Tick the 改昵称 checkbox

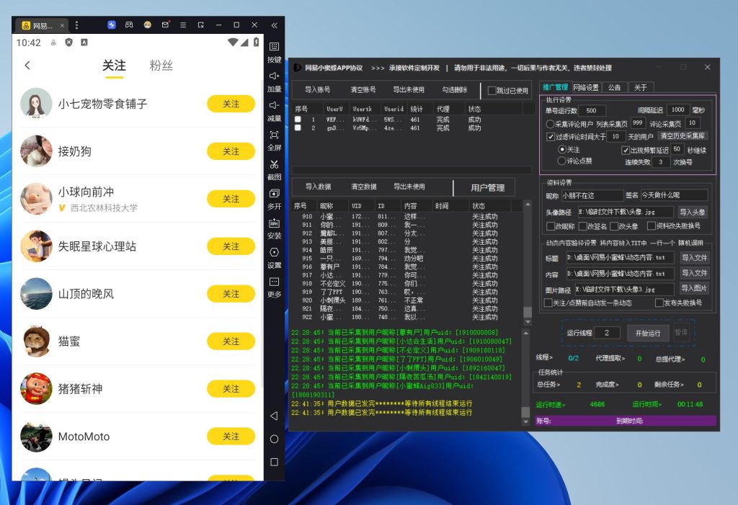[551, 226]
